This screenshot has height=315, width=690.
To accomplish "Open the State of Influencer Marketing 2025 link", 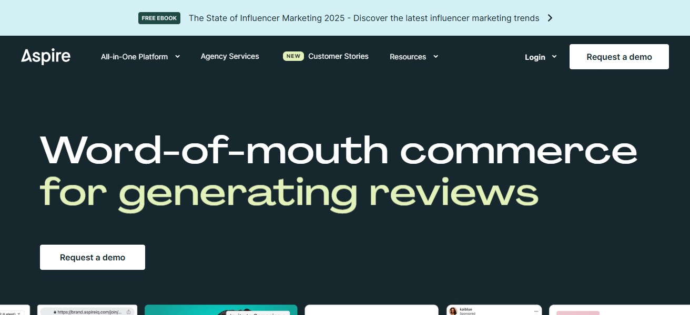I will [364, 18].
